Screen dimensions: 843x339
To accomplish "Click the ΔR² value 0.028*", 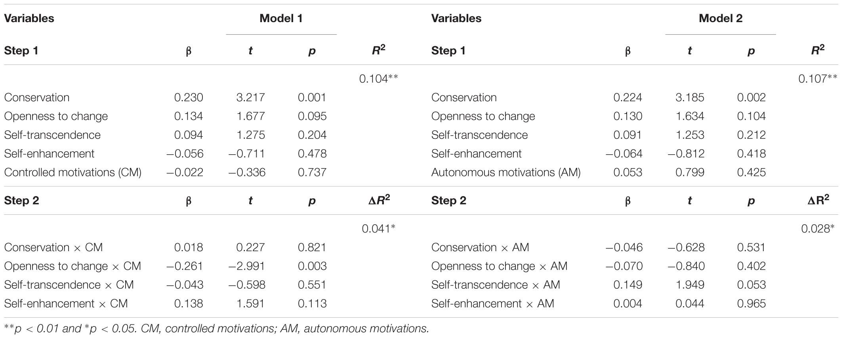I will click(818, 229).
